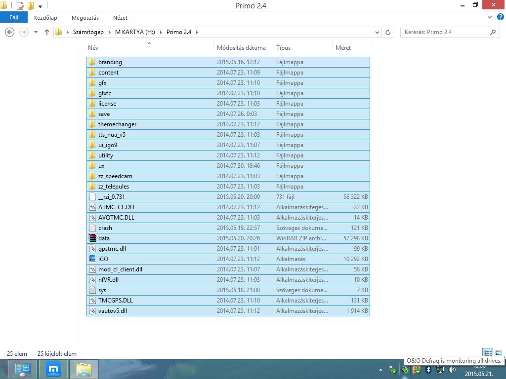Refresh the Primo 2.4 folder view
The height and width of the screenshot is (379, 506).
(x=388, y=32)
